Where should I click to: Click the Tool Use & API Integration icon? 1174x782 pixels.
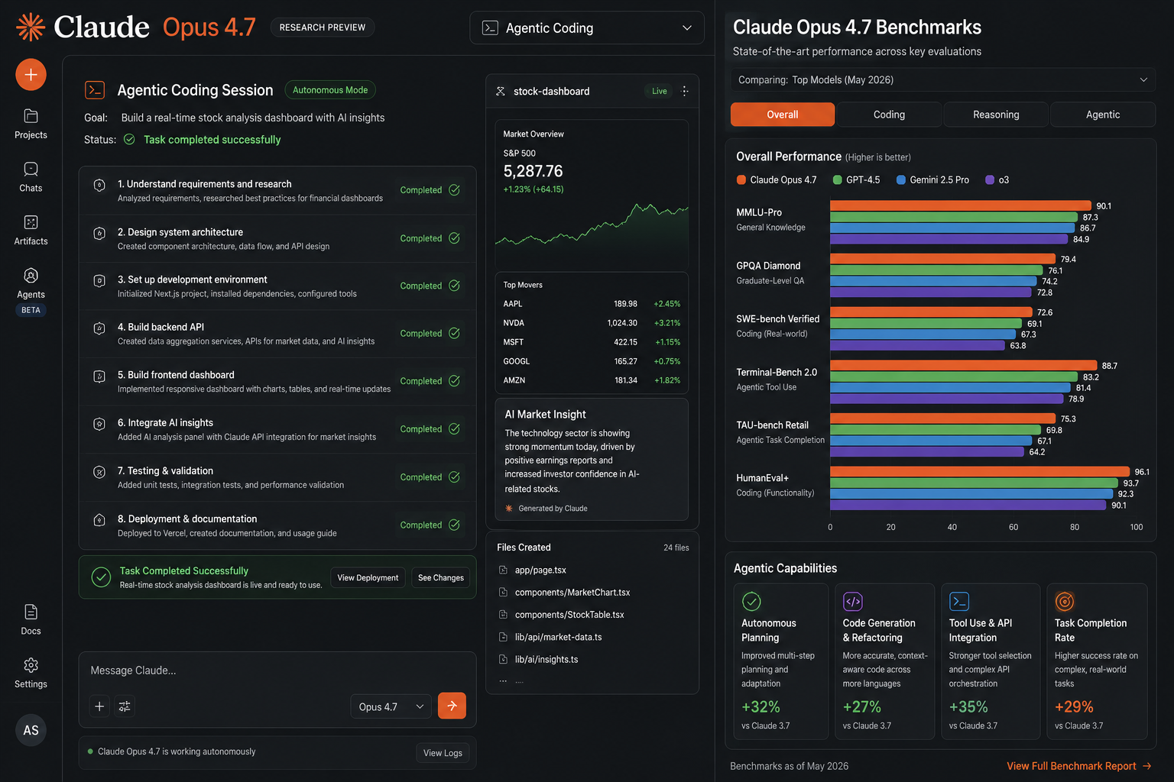959,602
